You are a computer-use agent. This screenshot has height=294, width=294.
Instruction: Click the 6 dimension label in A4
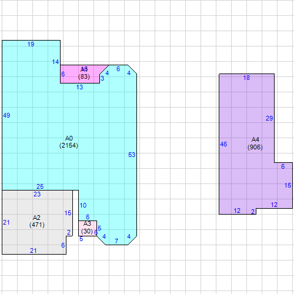pyautogui.click(x=283, y=166)
